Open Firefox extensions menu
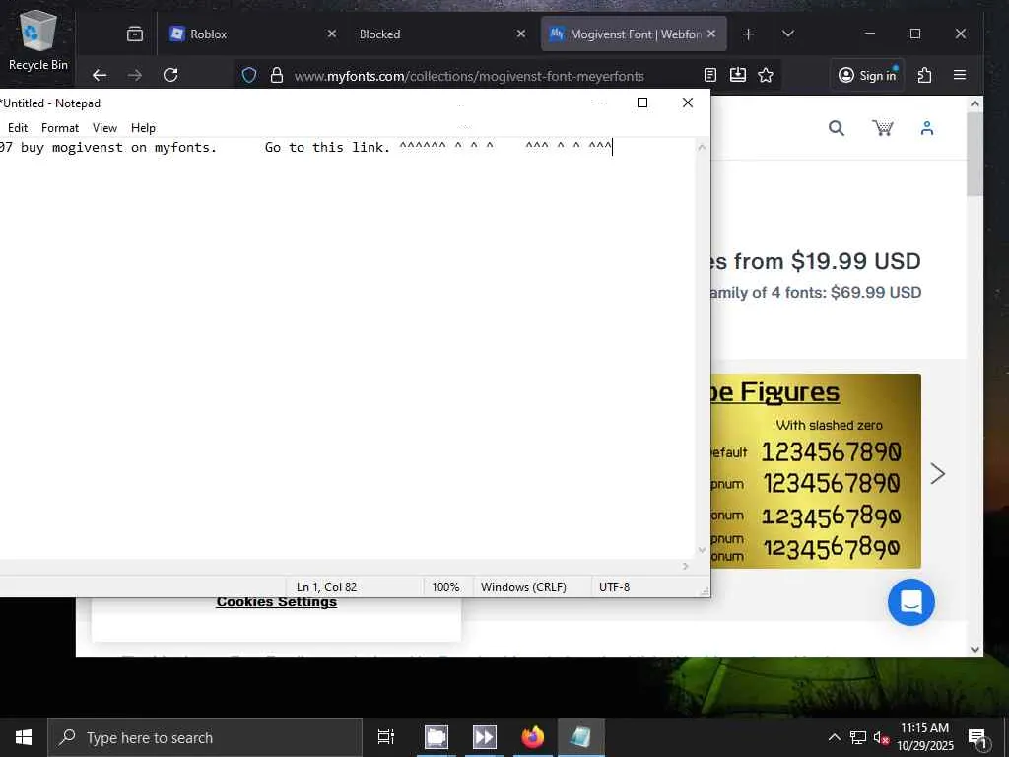Viewport: 1009px width, 757px height. (x=924, y=75)
